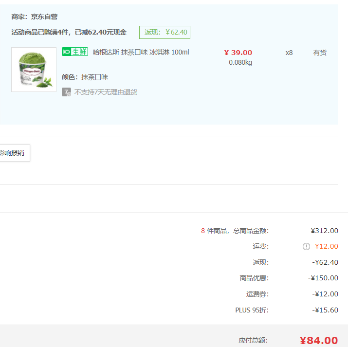Screen dimensions: 348x347
Task: Click the 返现: ¥62.40 cashback tag
Action: pyautogui.click(x=165, y=33)
